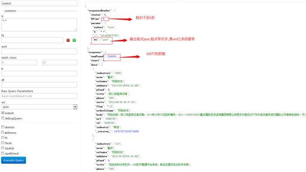Click the df default field input
The image size is (306, 172).
39,85
